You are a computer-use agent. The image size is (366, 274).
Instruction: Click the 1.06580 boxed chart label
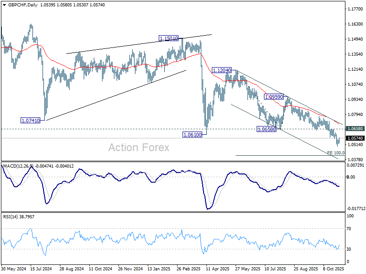click(x=266, y=129)
